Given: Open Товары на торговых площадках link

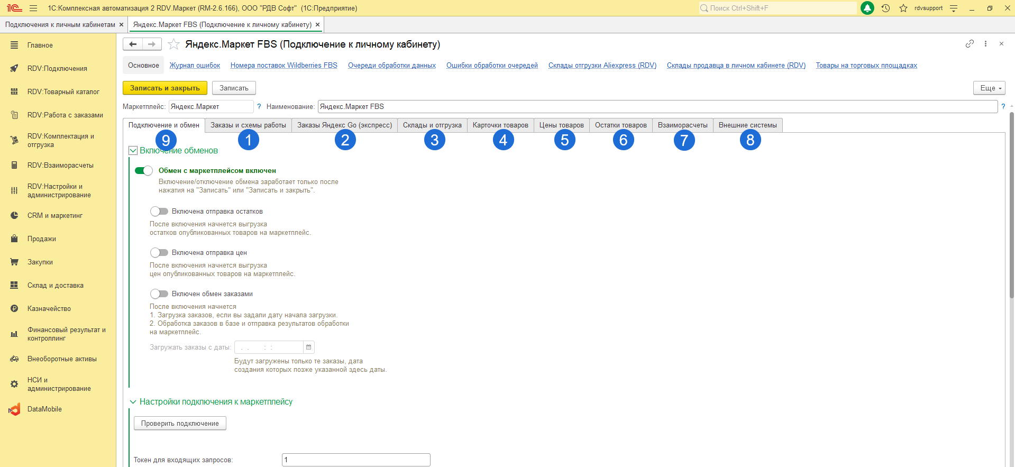Looking at the screenshot, I should point(866,66).
